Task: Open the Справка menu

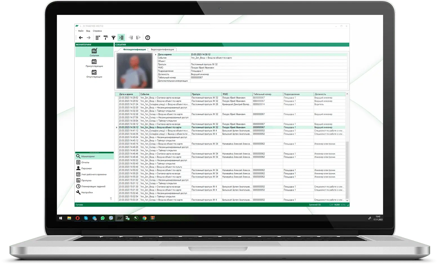Action: tap(97, 31)
